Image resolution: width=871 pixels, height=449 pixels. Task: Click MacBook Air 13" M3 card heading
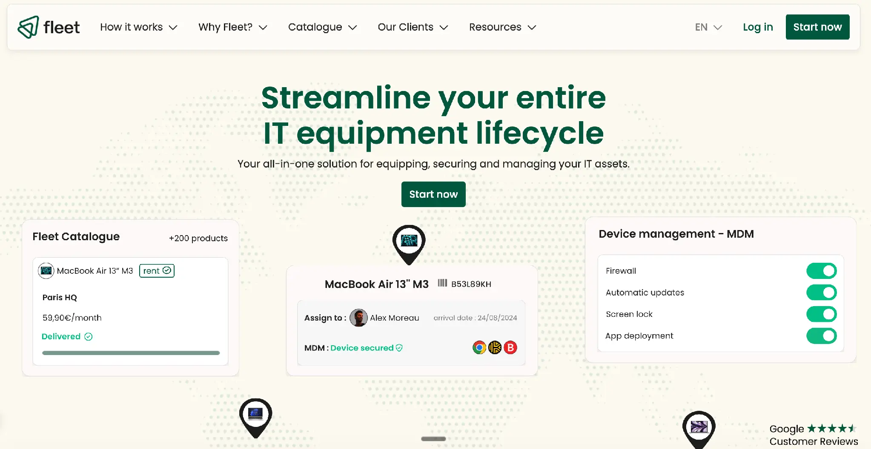point(376,284)
